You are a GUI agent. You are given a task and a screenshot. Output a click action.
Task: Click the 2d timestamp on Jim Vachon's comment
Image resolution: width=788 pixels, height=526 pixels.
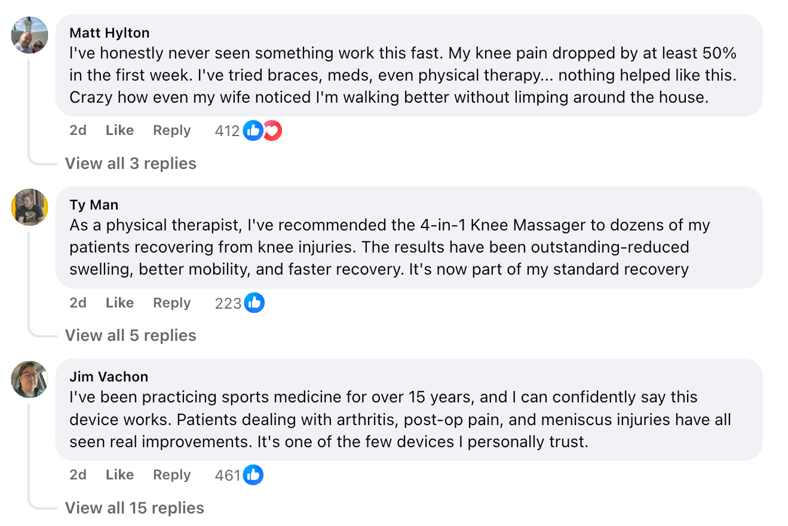point(78,475)
